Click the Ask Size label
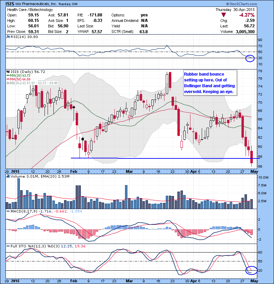 [56, 21]
